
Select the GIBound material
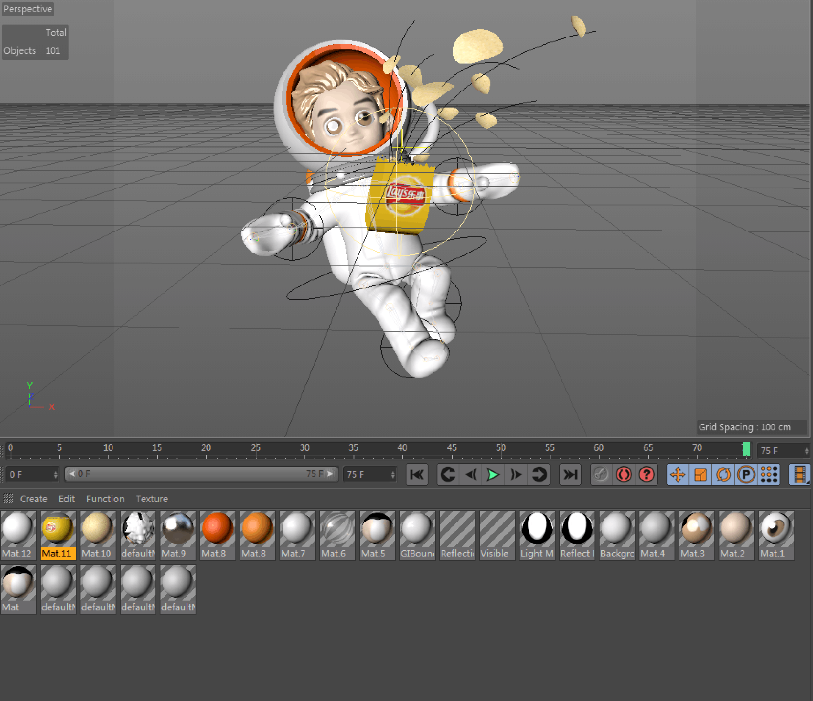click(x=417, y=535)
